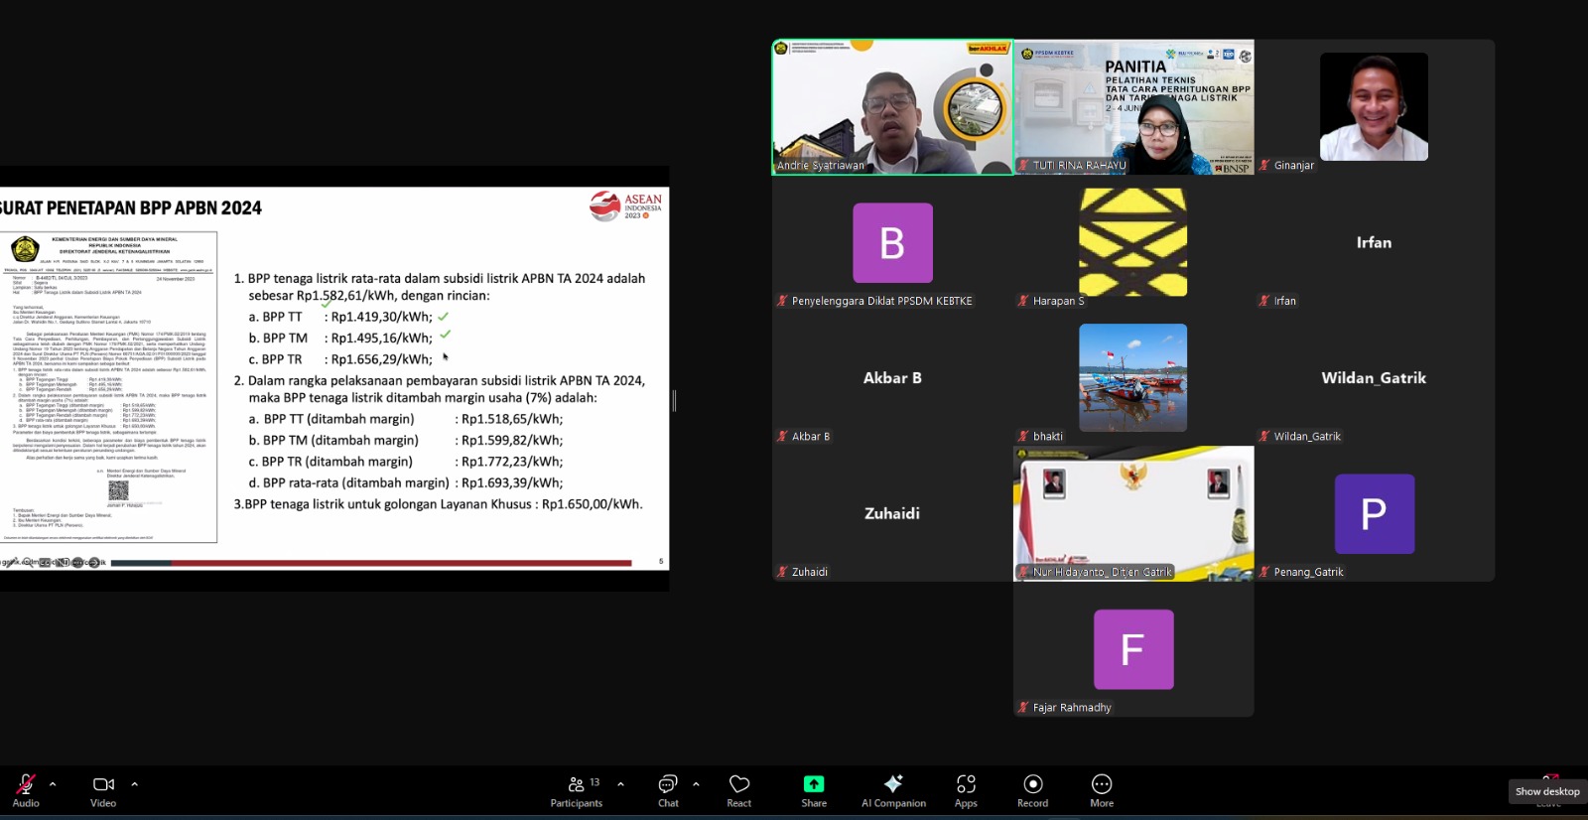The width and height of the screenshot is (1588, 820).
Task: Select Andrie Syatriawan's active speaker video tile
Action: pyautogui.click(x=892, y=107)
